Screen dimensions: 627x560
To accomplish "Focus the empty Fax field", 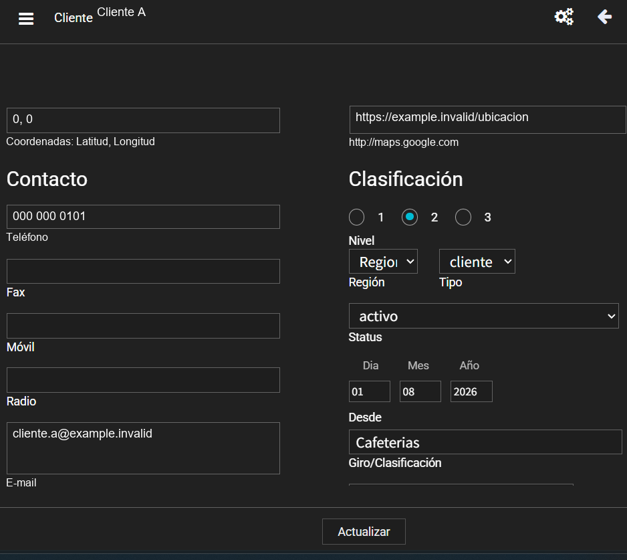I will coord(143,272).
